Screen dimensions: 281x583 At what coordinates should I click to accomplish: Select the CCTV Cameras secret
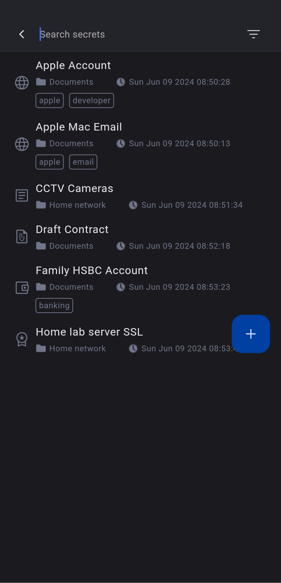pyautogui.click(x=74, y=188)
